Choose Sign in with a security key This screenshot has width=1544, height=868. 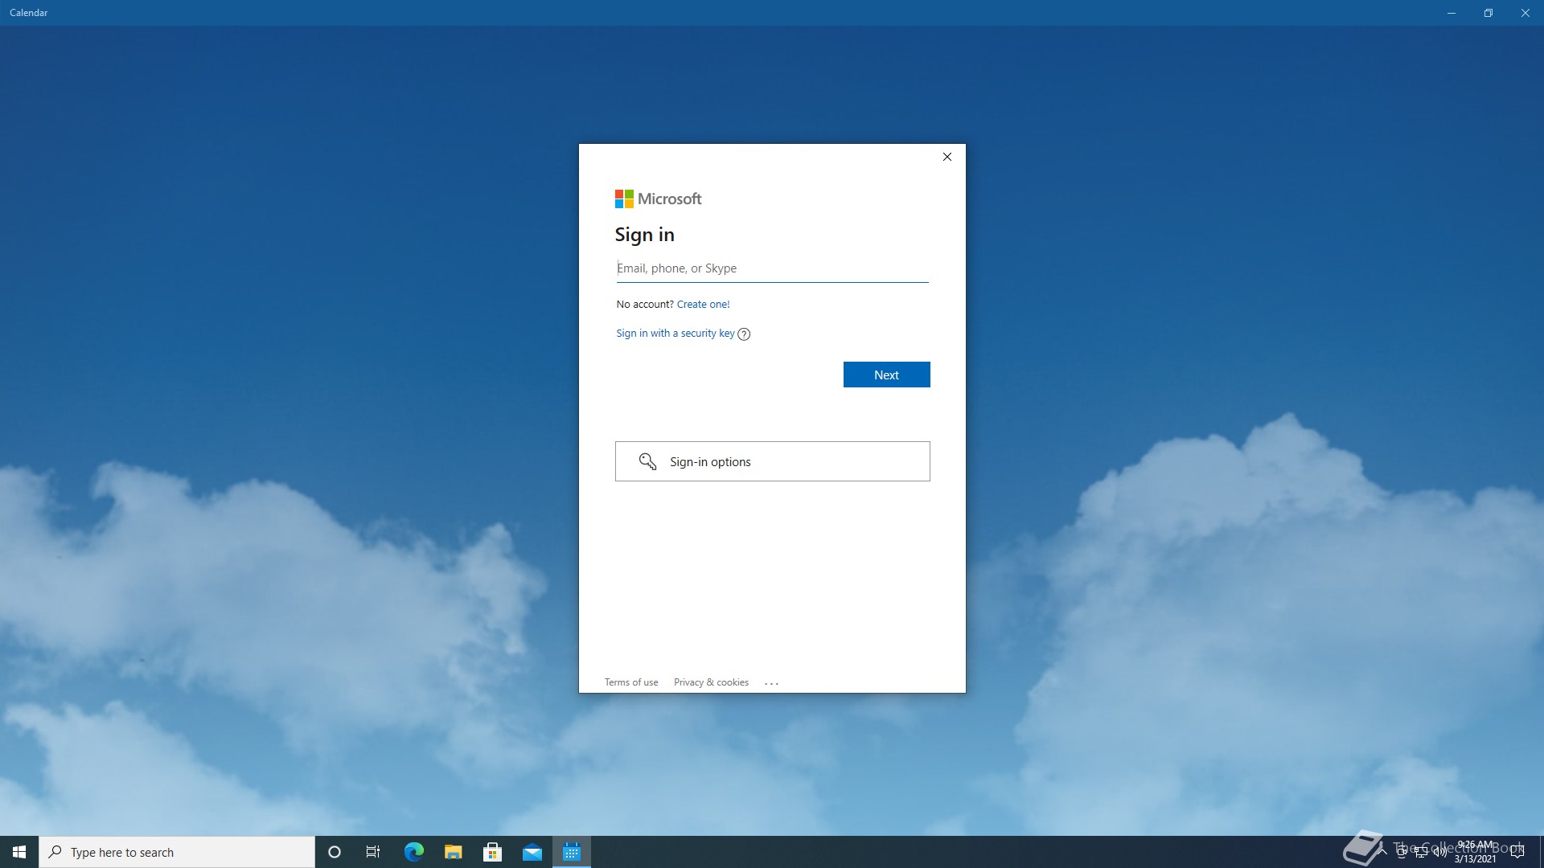675,334
